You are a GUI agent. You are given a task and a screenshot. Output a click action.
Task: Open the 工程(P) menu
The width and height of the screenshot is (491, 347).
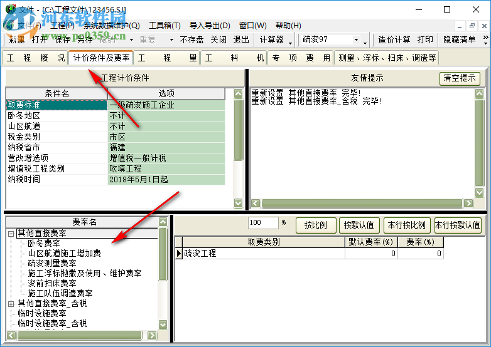(x=62, y=26)
